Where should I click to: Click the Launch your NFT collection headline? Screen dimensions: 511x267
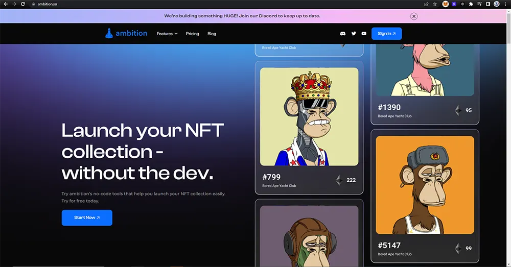click(x=143, y=152)
